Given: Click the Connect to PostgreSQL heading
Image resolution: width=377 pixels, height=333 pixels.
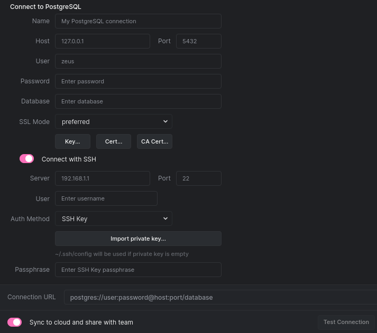Looking at the screenshot, I should coord(45,7).
